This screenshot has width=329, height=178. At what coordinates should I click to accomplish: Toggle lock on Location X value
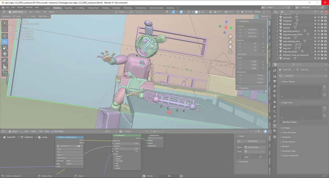point(263,30)
